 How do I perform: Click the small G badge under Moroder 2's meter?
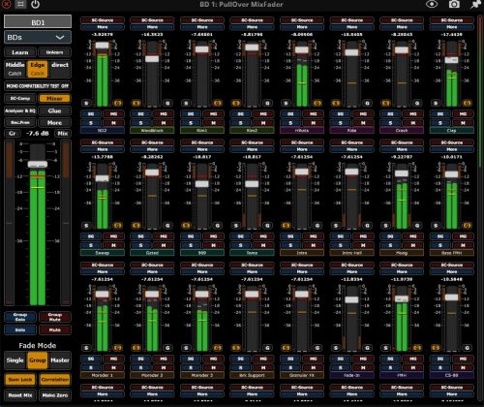(167, 348)
